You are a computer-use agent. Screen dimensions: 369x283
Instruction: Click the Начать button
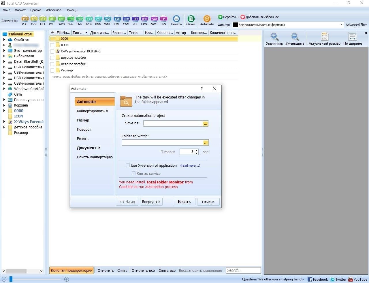(x=184, y=202)
